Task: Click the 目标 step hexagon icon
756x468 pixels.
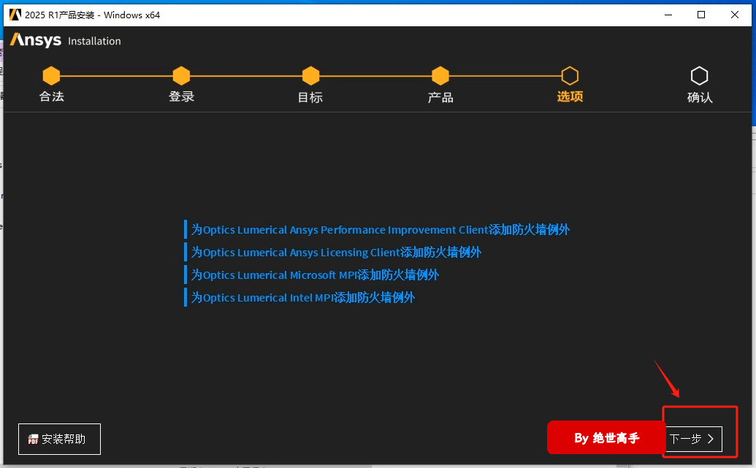Action: pyautogui.click(x=311, y=76)
